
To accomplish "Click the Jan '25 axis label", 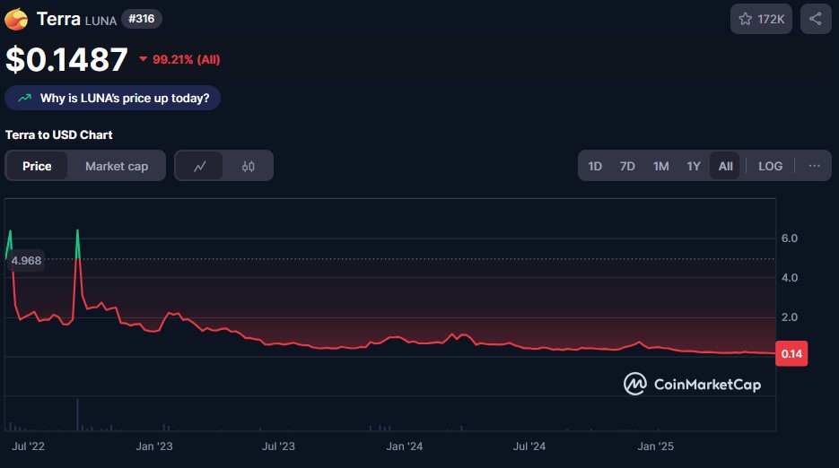I will coord(655,446).
